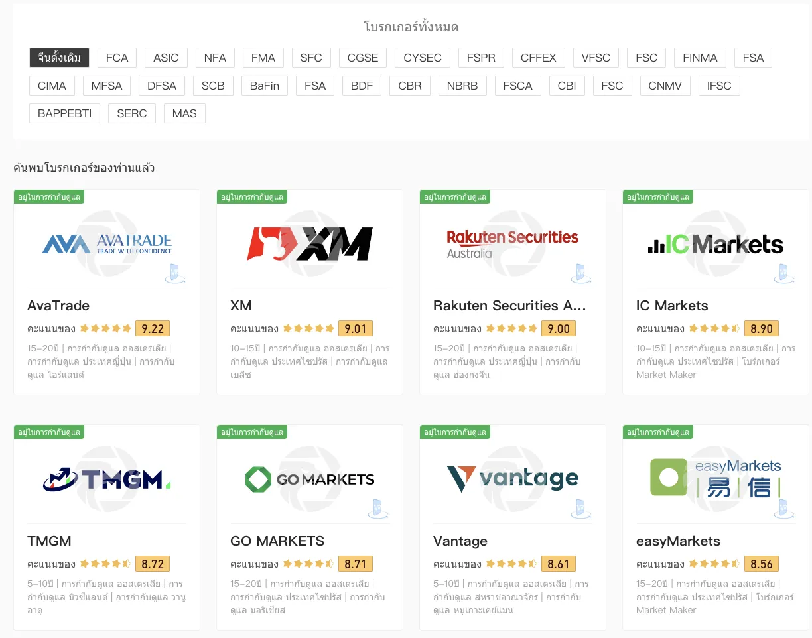This screenshot has height=638, width=812.
Task: Filter brokers by NFA regulator
Action: point(215,58)
